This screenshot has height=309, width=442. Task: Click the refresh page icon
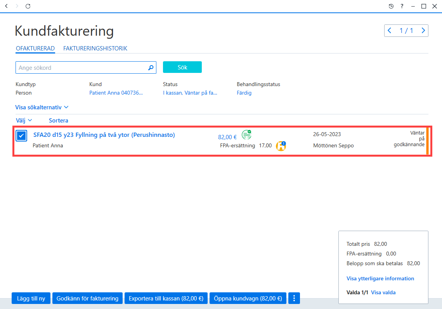[x=28, y=6]
